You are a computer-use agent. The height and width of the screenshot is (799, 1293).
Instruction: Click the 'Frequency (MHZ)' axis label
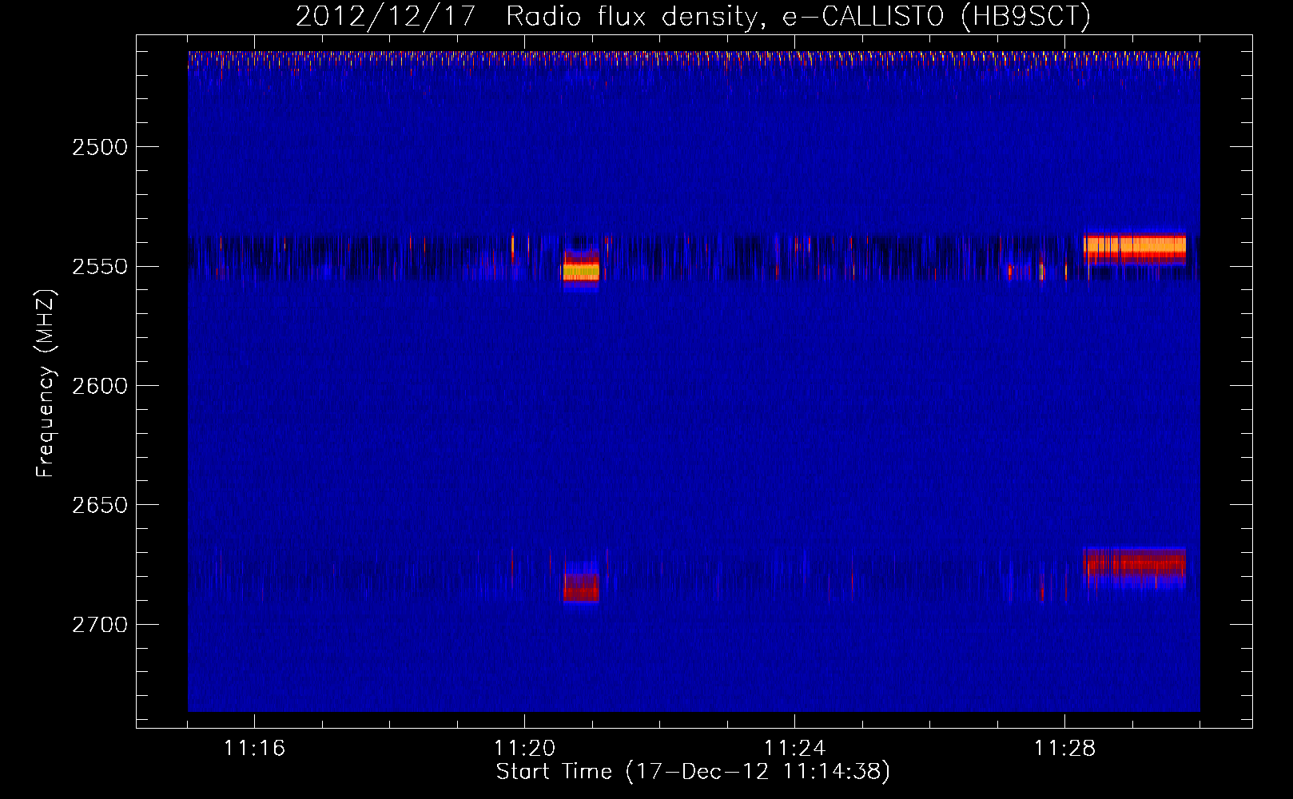46,384
